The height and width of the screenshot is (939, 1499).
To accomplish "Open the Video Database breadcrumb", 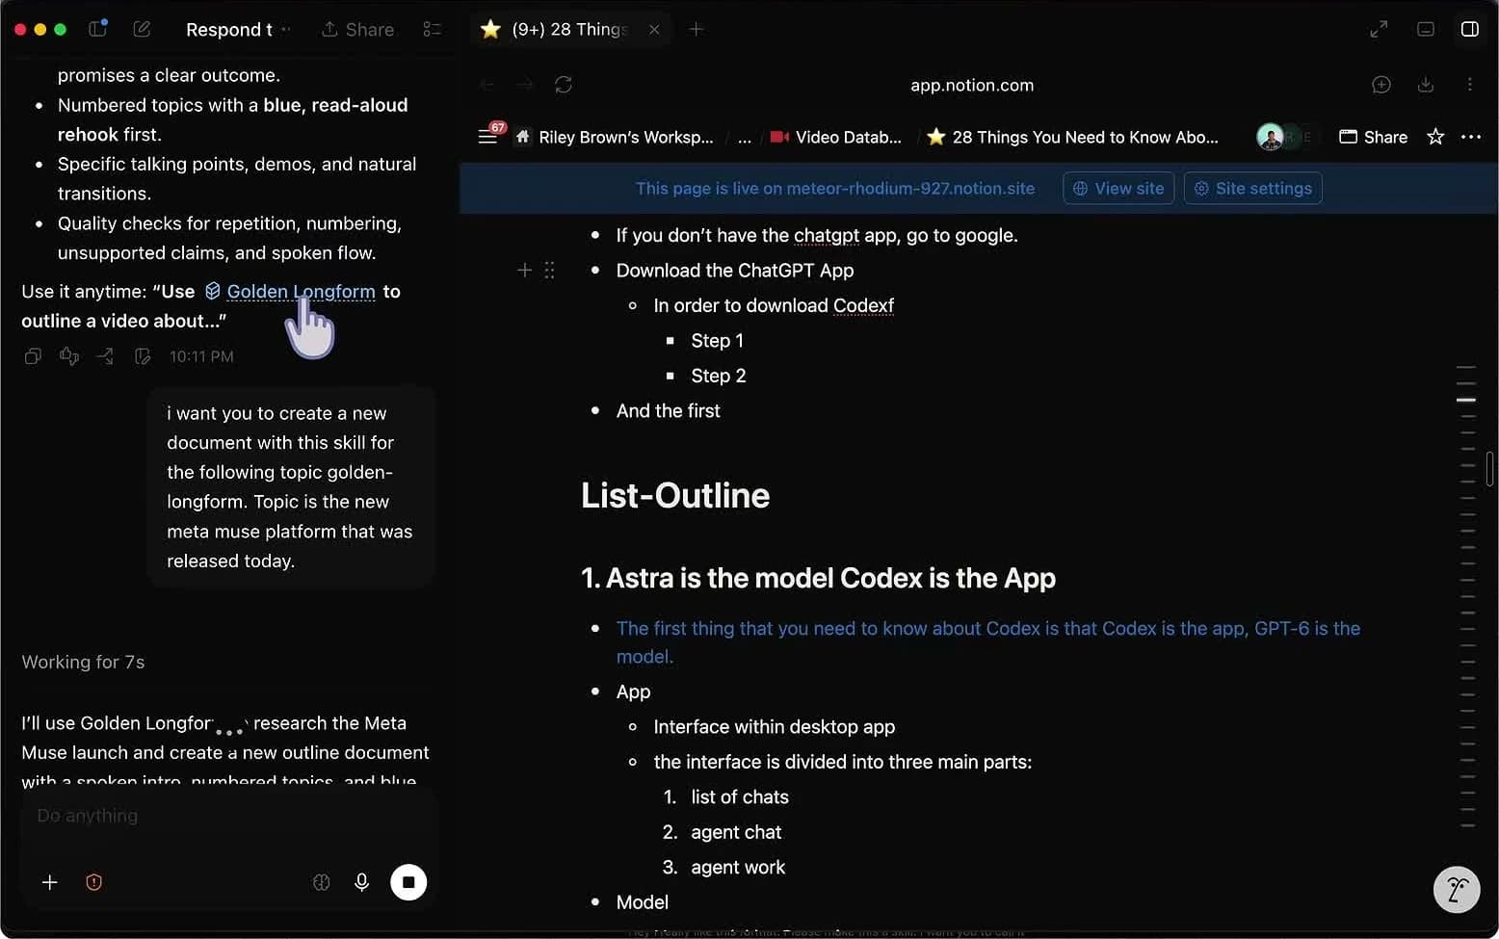I will point(836,138).
